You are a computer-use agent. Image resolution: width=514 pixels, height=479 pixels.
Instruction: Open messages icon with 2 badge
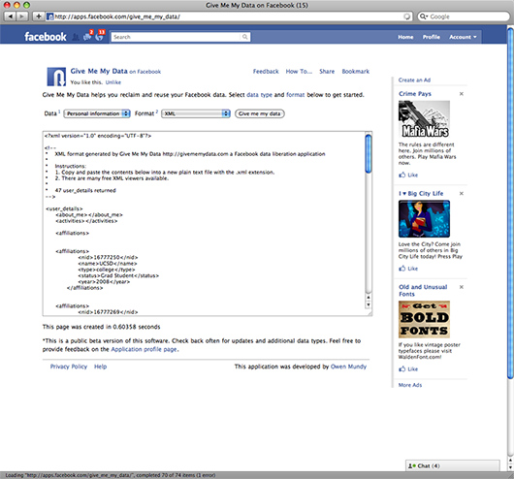click(88, 36)
